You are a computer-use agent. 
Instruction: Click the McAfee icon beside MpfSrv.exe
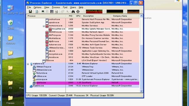[x=47, y=42]
